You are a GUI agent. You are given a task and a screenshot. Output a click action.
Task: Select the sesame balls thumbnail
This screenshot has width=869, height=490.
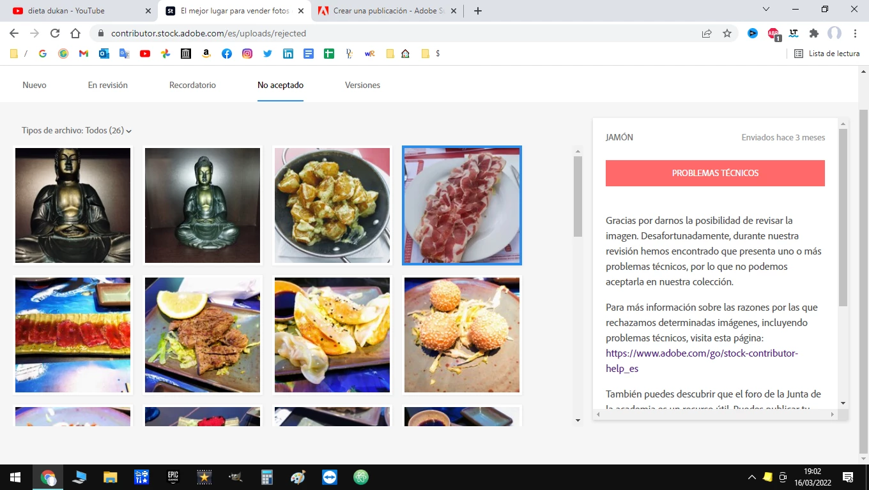click(x=462, y=335)
